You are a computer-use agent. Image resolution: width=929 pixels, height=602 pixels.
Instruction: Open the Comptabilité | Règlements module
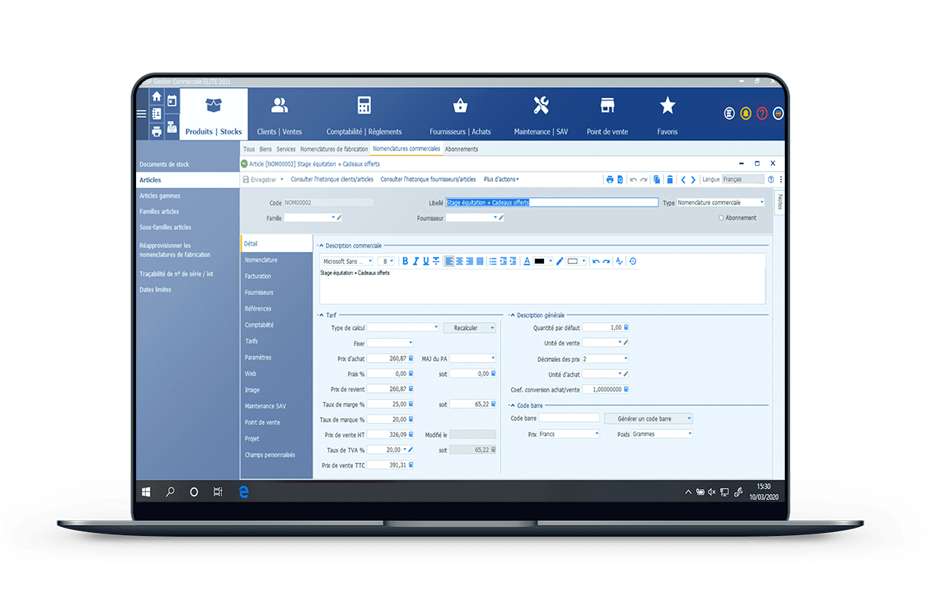coord(364,114)
